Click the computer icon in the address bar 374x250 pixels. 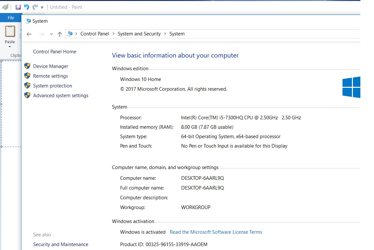pos(70,34)
